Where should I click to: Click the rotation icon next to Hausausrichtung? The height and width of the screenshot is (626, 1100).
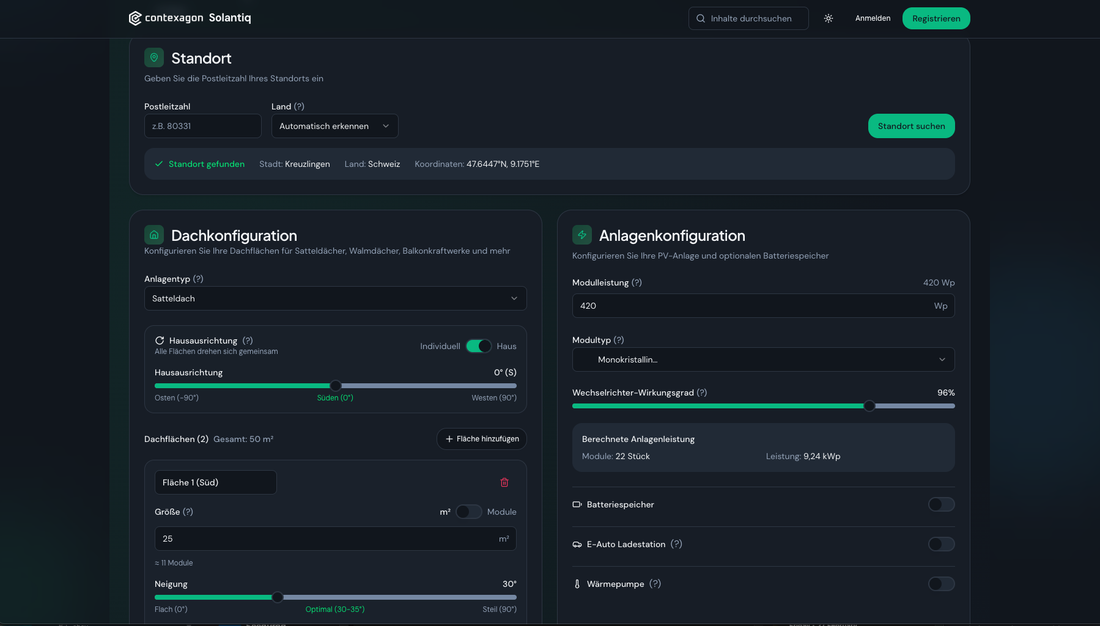point(160,340)
